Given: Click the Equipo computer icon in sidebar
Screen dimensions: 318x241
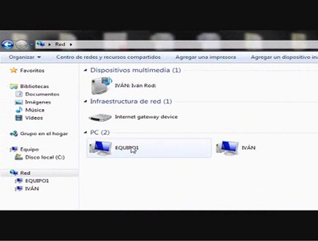Looking at the screenshot, I should tap(14, 149).
